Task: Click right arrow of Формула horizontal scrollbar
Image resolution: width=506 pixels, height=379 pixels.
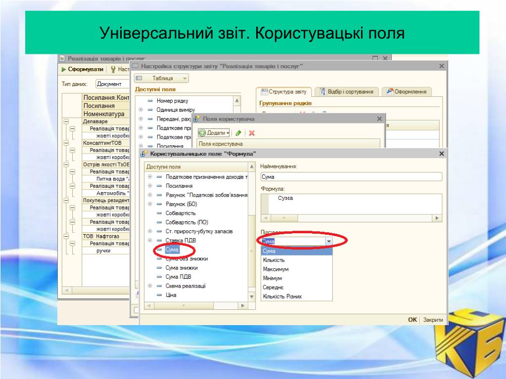Action: [x=437, y=218]
